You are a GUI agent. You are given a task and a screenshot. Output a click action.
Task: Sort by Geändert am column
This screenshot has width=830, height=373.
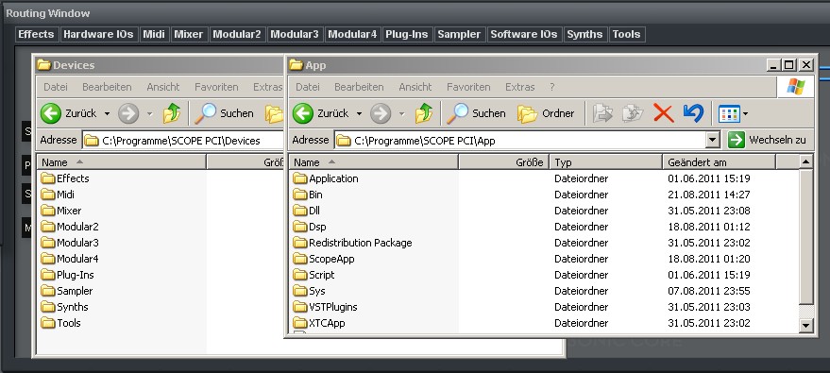point(719,162)
